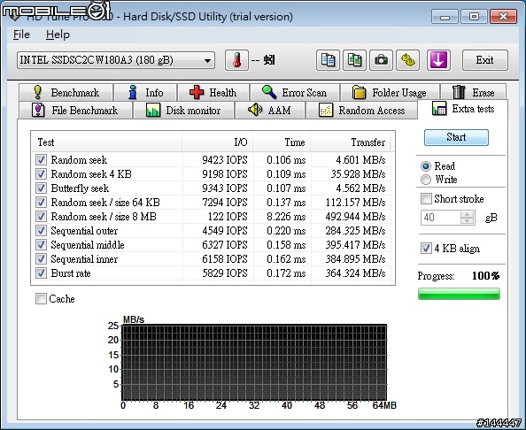This screenshot has height=430, width=526.
Task: Click the Exit button
Action: coord(484,60)
